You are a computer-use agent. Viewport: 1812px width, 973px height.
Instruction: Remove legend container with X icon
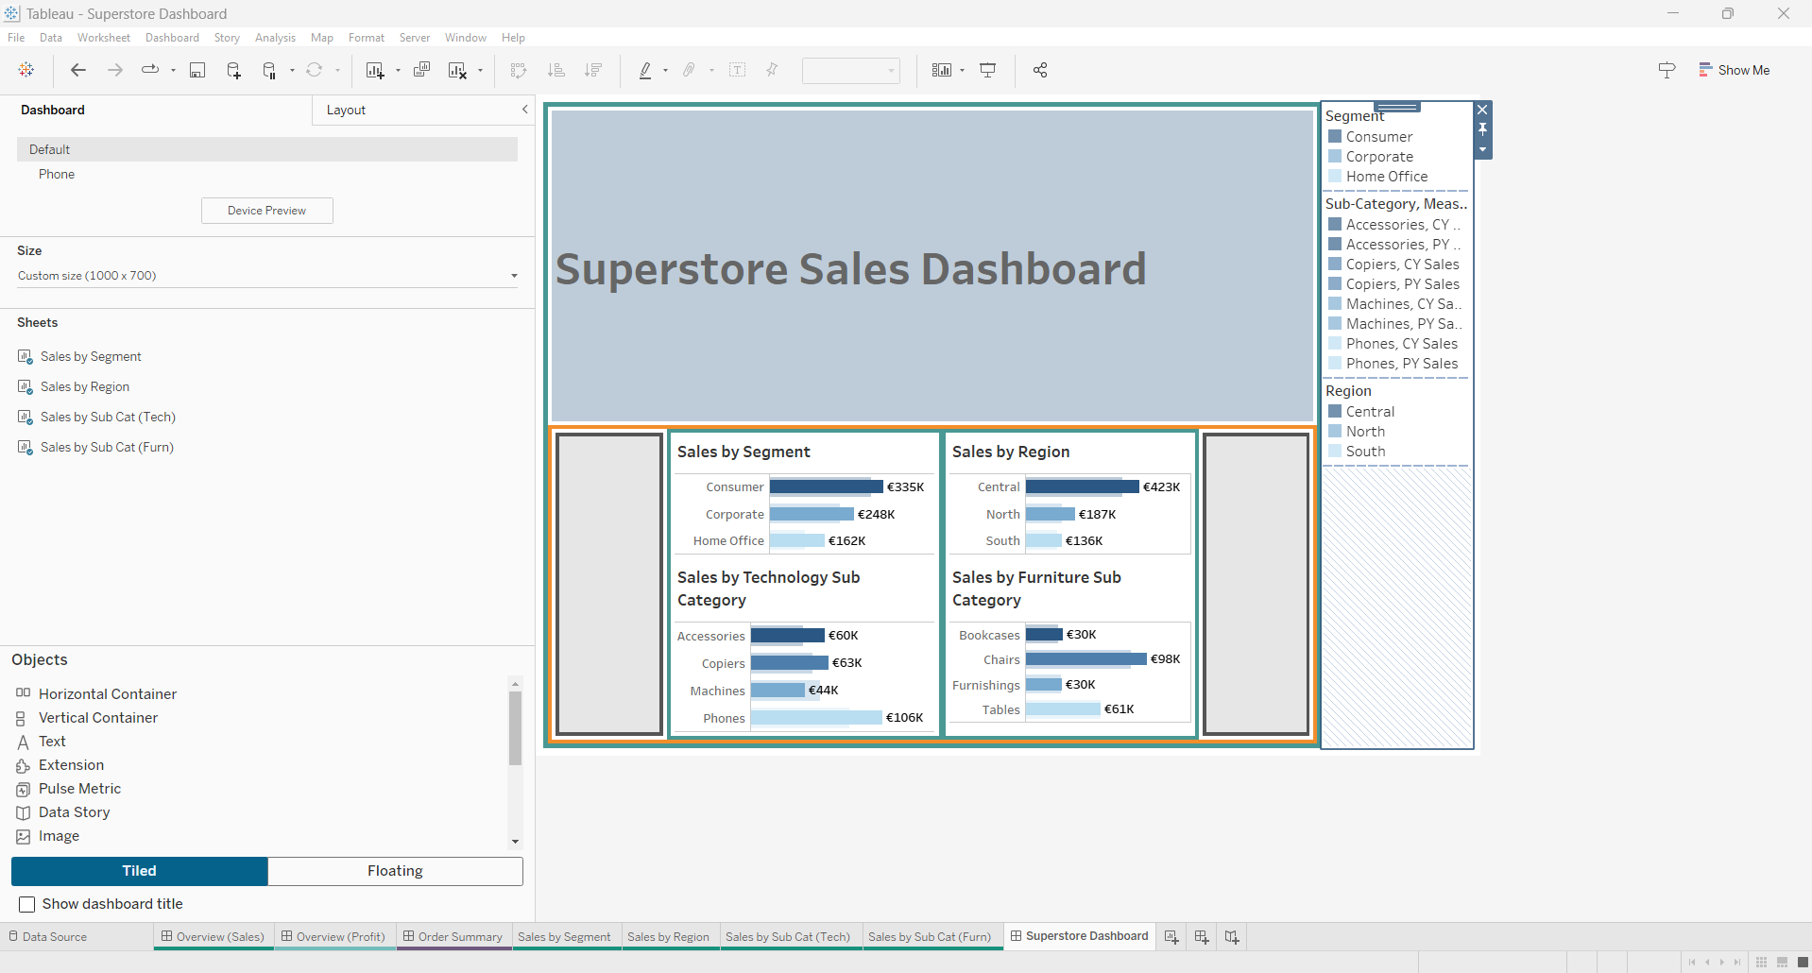pos(1482,110)
